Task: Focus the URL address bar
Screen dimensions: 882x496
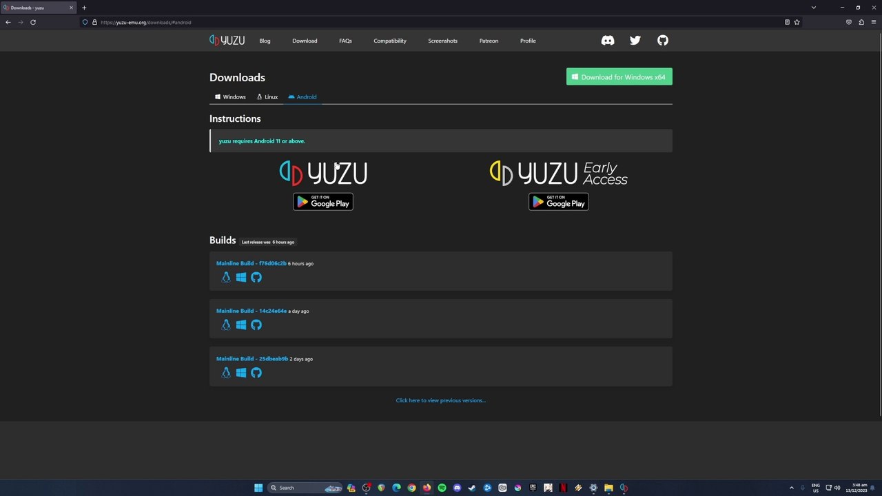Action: pos(441,22)
